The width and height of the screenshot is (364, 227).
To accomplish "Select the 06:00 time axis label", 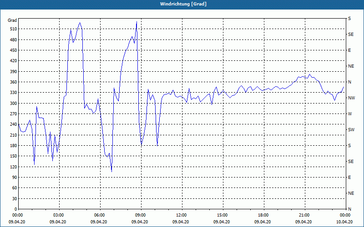I will click(100, 215).
